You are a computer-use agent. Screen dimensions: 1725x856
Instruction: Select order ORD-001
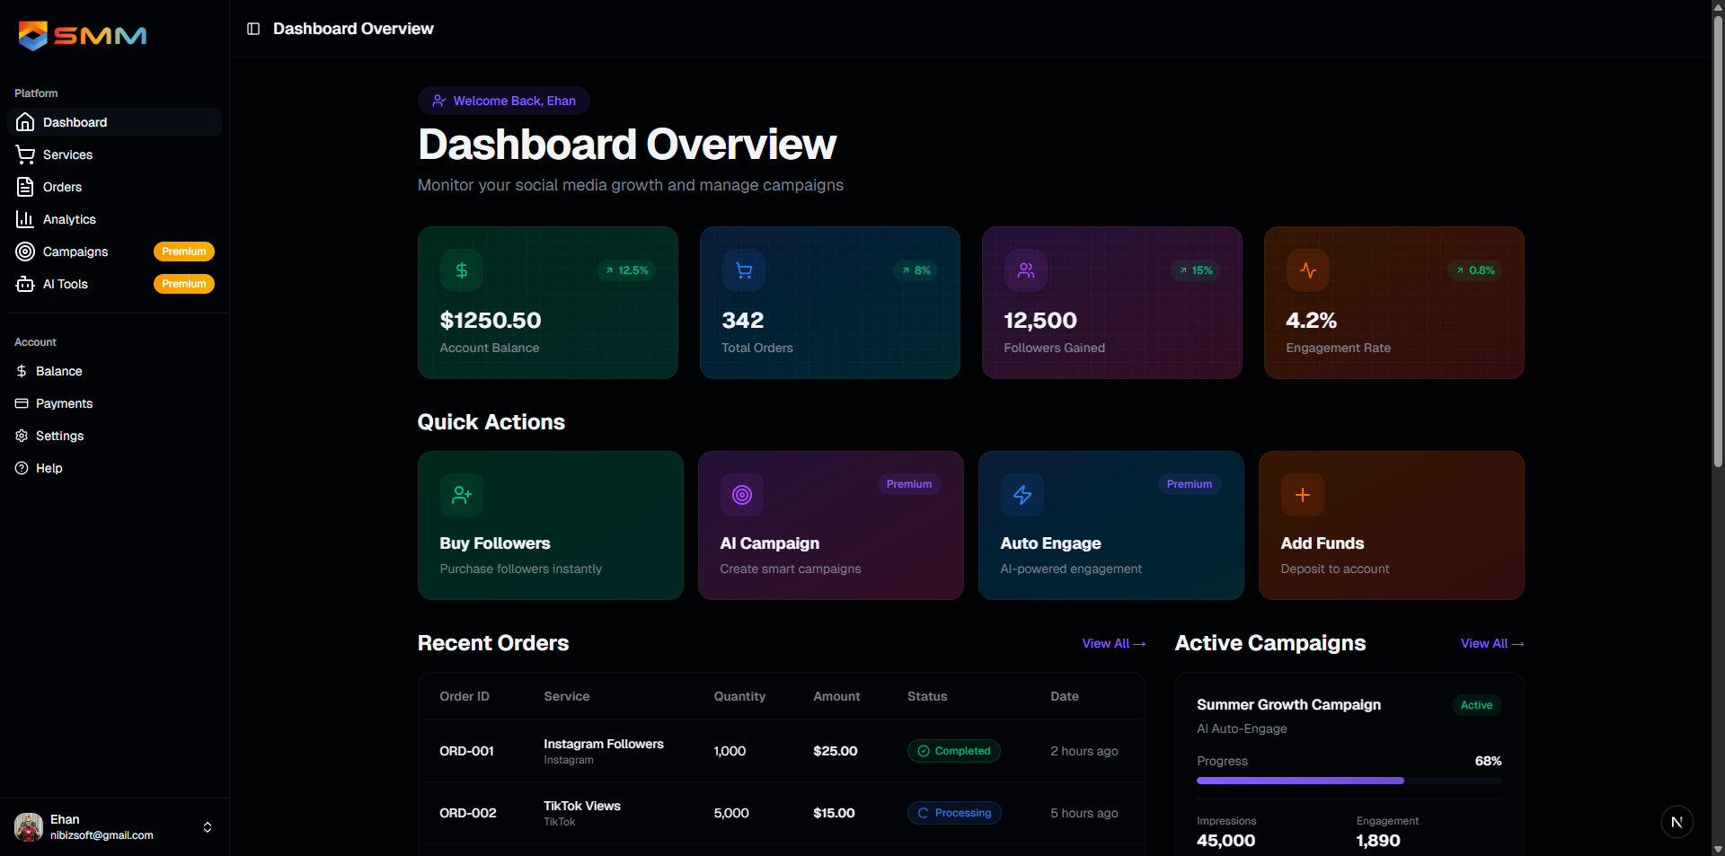[x=467, y=751]
